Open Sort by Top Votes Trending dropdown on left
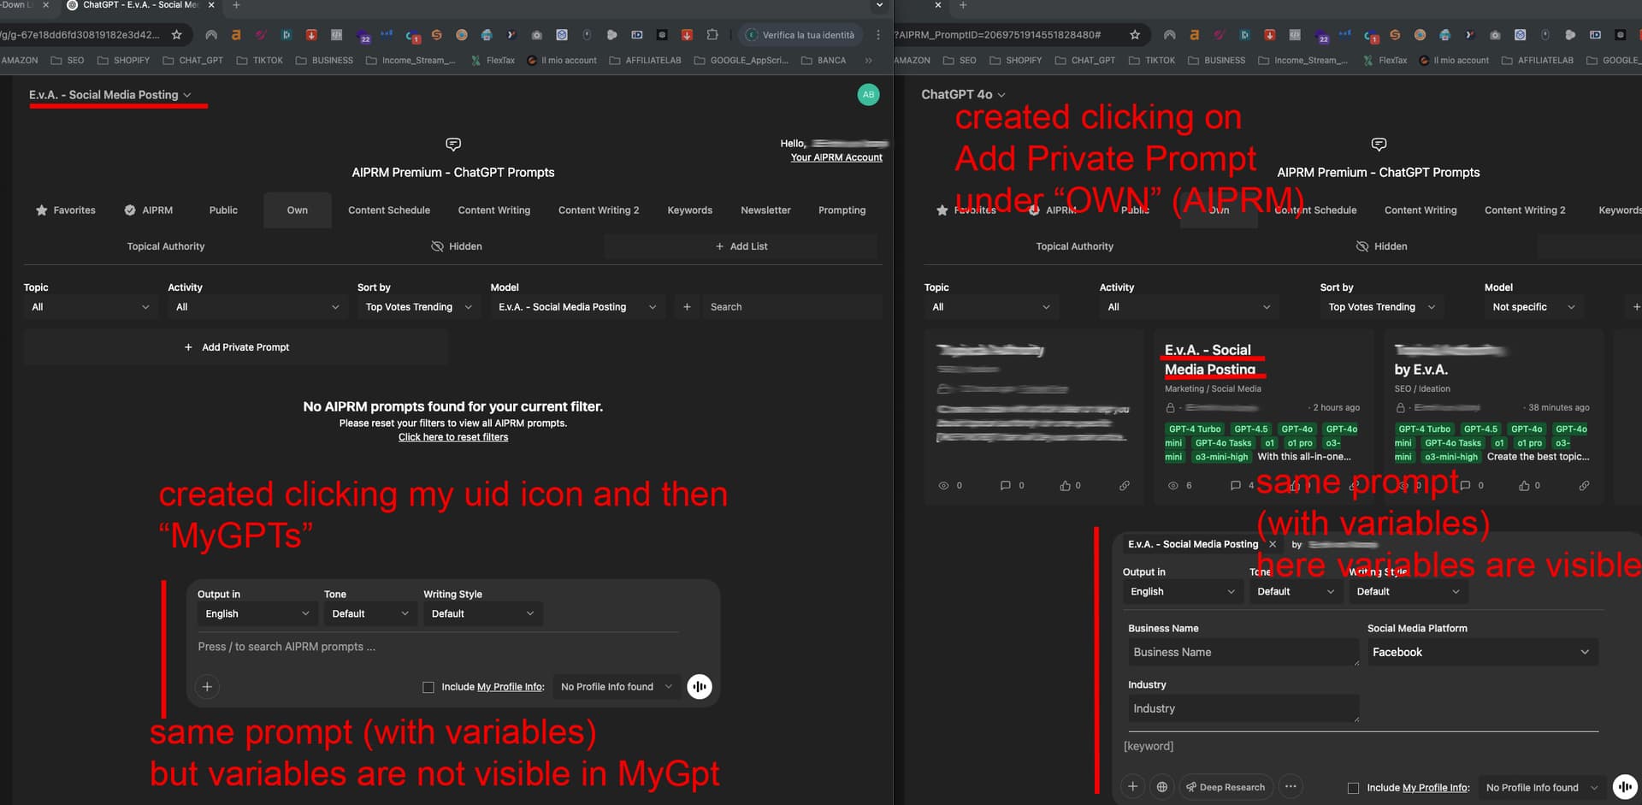Viewport: 1642px width, 805px height. point(418,307)
